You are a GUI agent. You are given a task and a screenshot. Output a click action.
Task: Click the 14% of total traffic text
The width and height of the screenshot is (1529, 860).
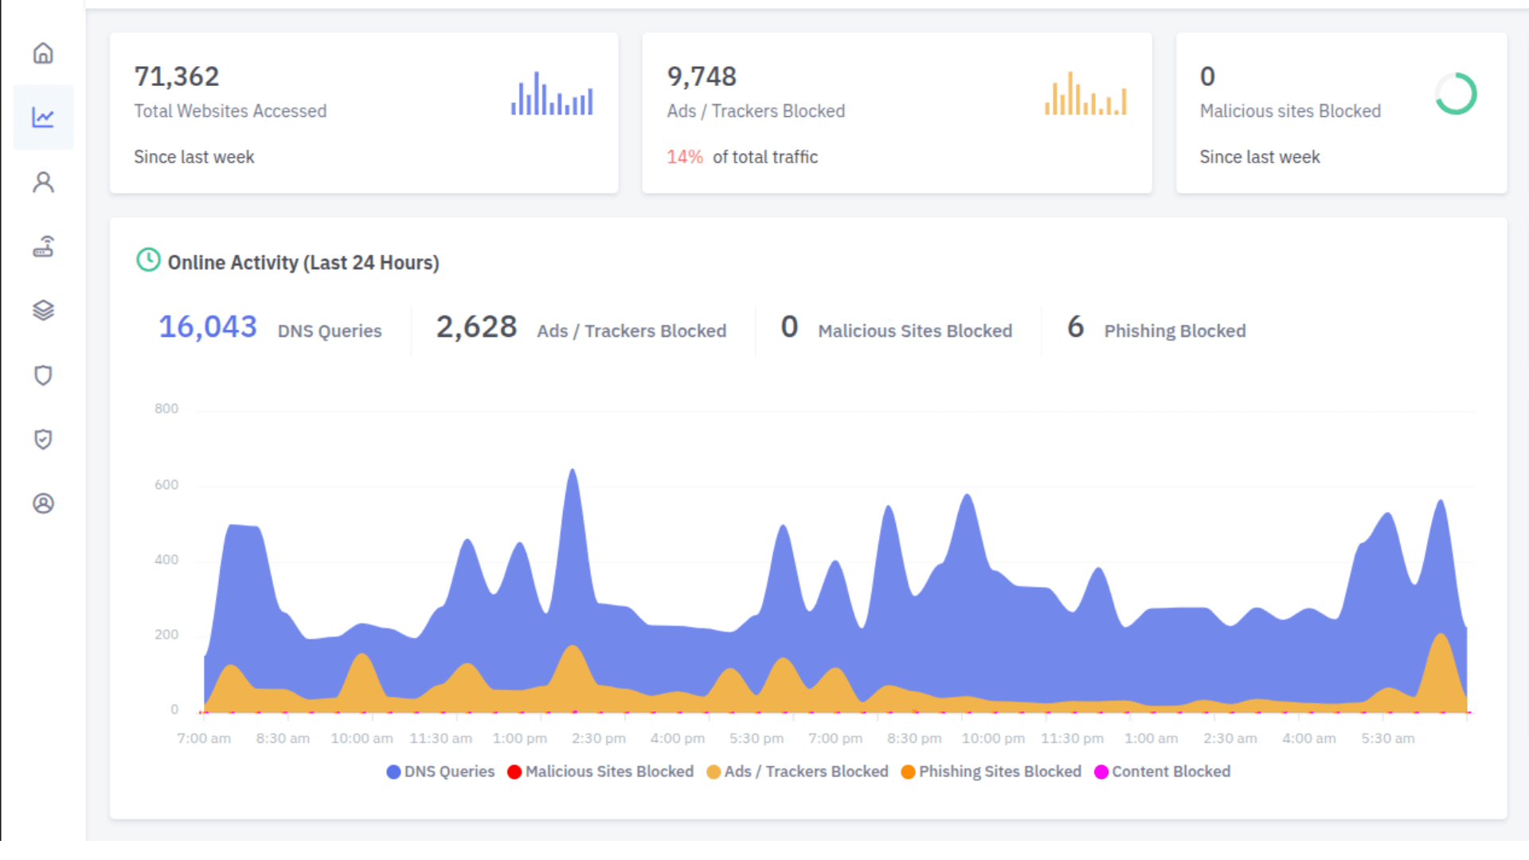(742, 157)
